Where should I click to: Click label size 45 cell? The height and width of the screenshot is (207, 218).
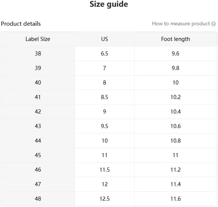click(x=38, y=155)
